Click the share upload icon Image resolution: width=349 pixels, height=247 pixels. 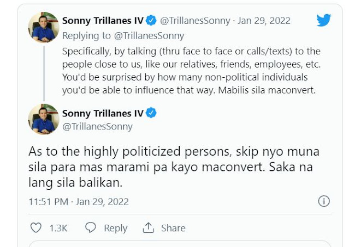(x=147, y=228)
